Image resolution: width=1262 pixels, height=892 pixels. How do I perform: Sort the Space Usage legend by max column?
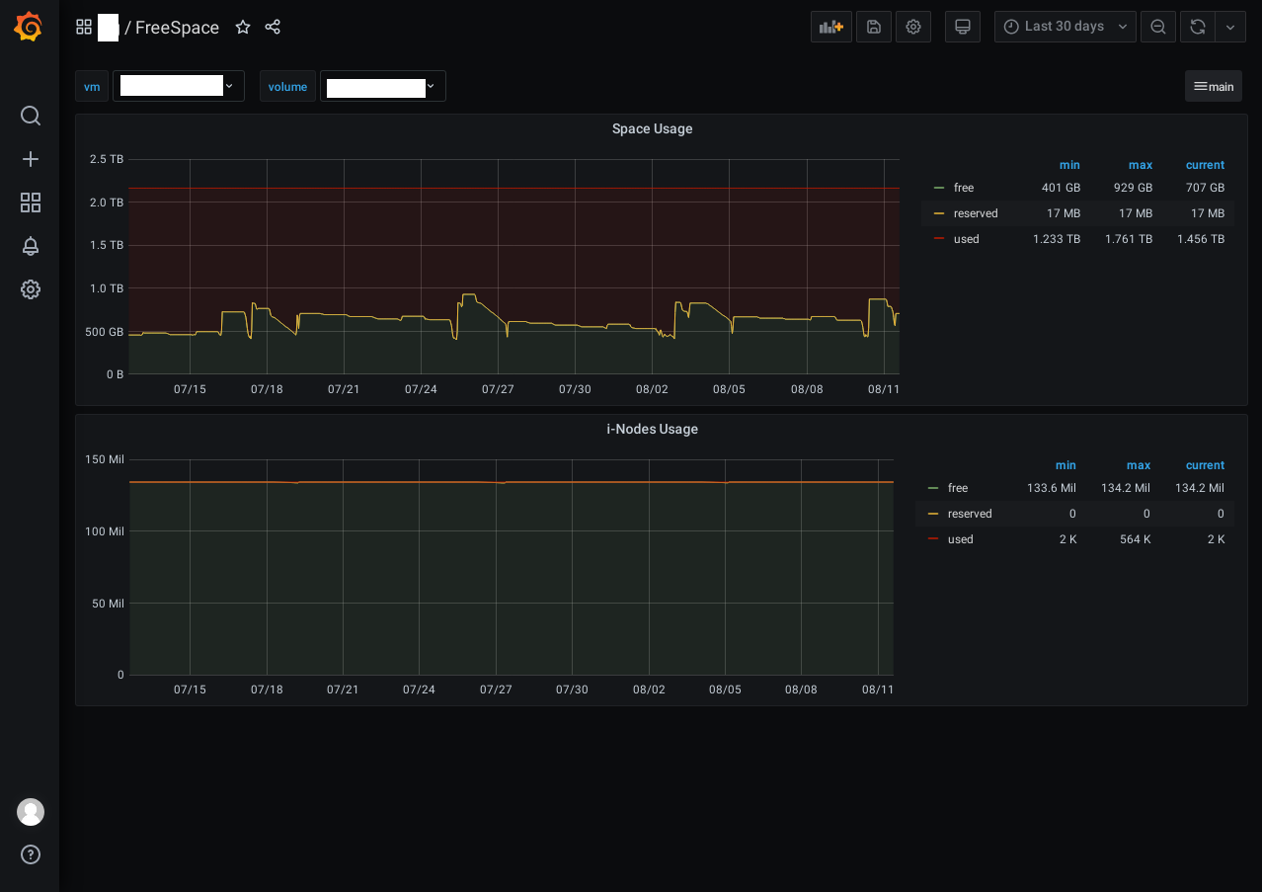coord(1140,165)
